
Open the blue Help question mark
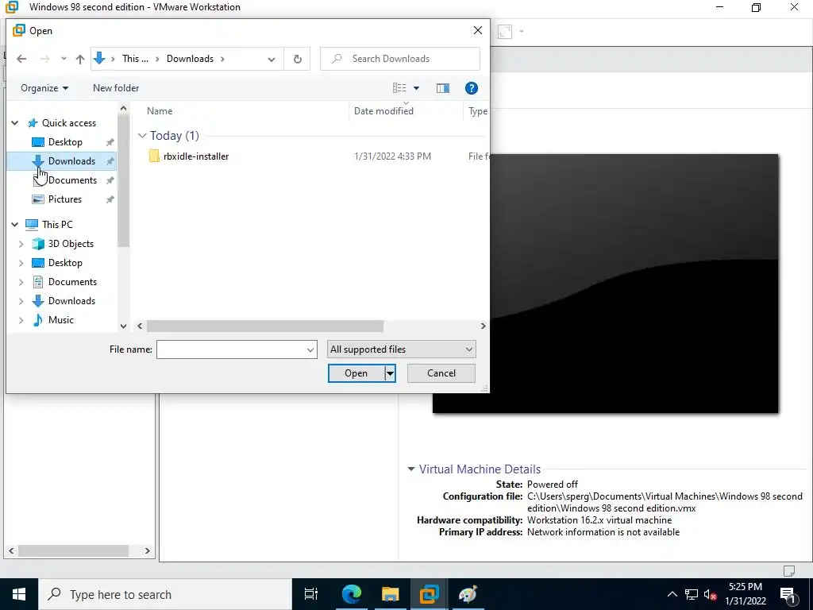[472, 88]
